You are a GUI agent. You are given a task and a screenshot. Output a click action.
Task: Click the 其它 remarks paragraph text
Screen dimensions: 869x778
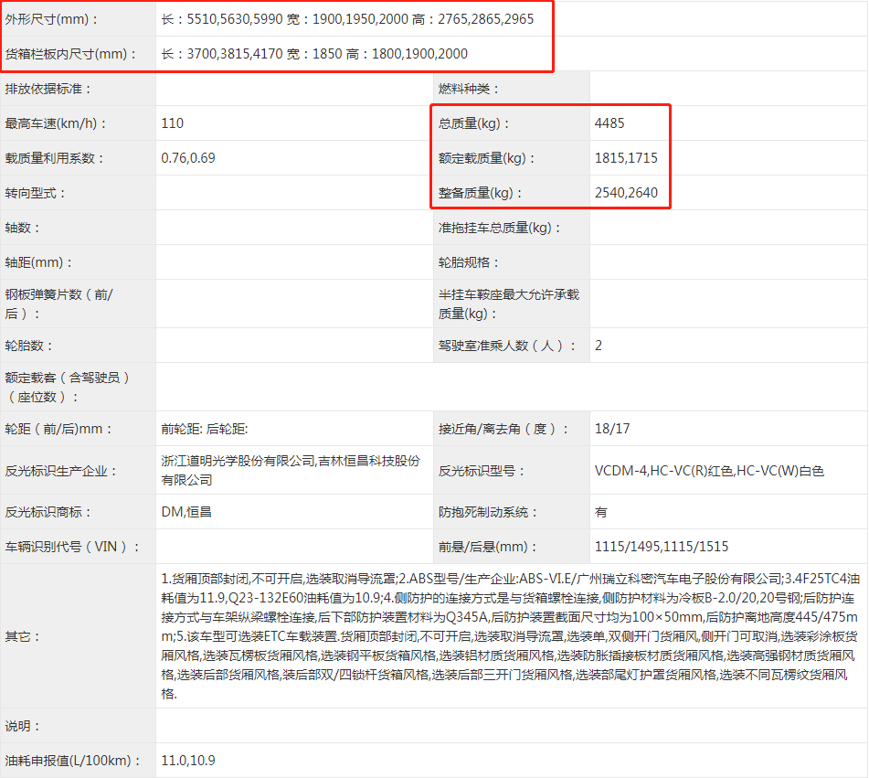[x=508, y=635]
